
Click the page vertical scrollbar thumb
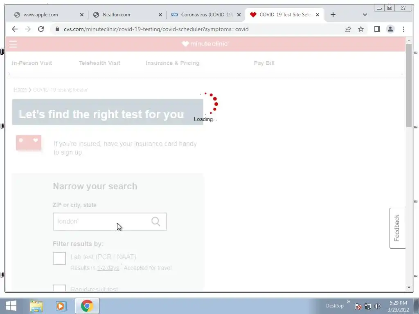[409, 85]
